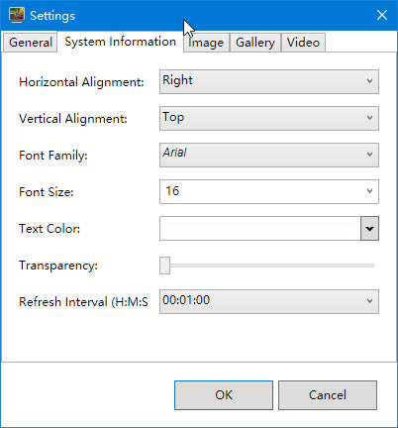
Task: Click inside the Font Size field showing 16
Action: (260, 191)
